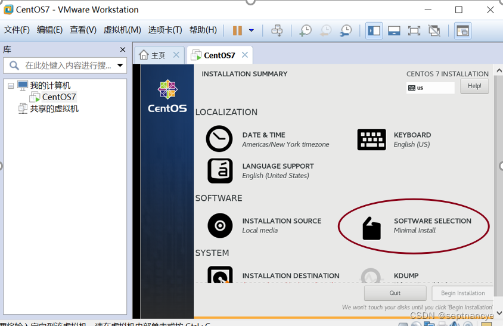Open the INSTALLATION DESTINATION label
The height and width of the screenshot is (326, 503).
[291, 276]
